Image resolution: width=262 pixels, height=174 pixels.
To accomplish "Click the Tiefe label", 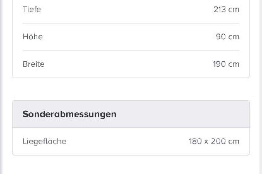I will [32, 10].
